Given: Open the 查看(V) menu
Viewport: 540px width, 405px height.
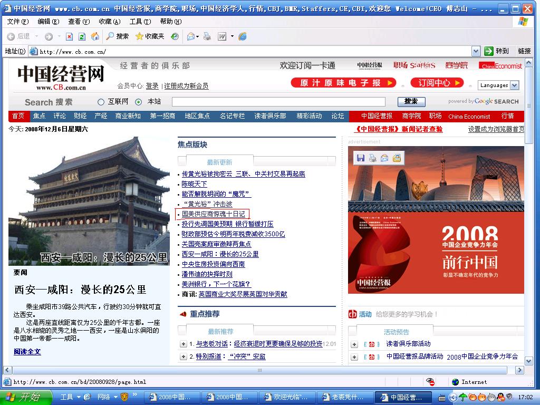Looking at the screenshot, I should (x=79, y=21).
